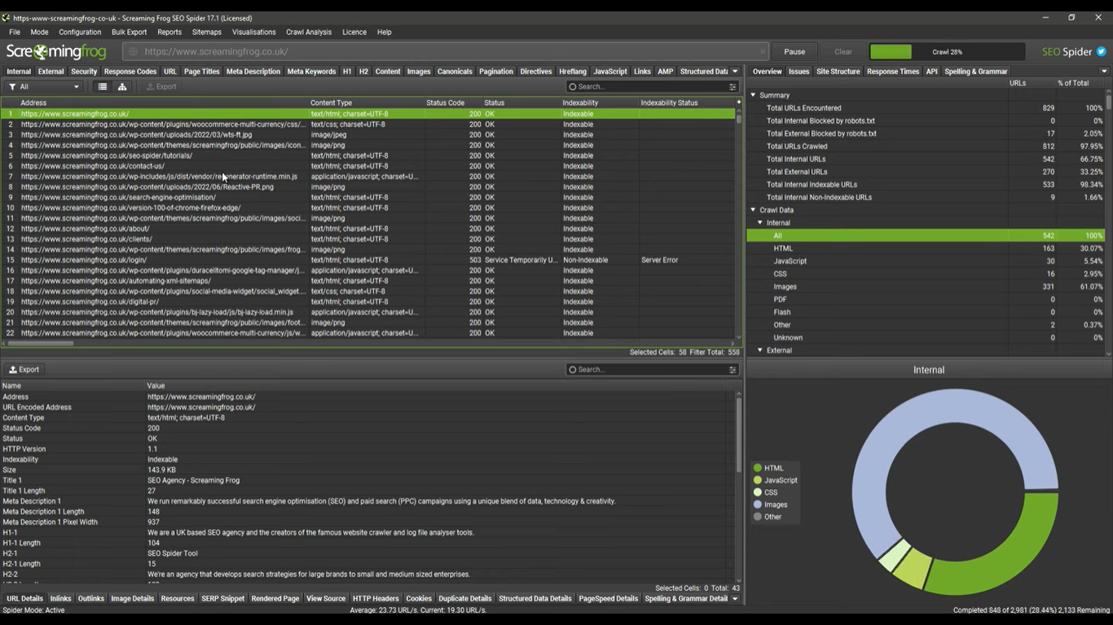Click the globe icon in URL bar
The height and width of the screenshot is (625, 1113).
point(134,51)
